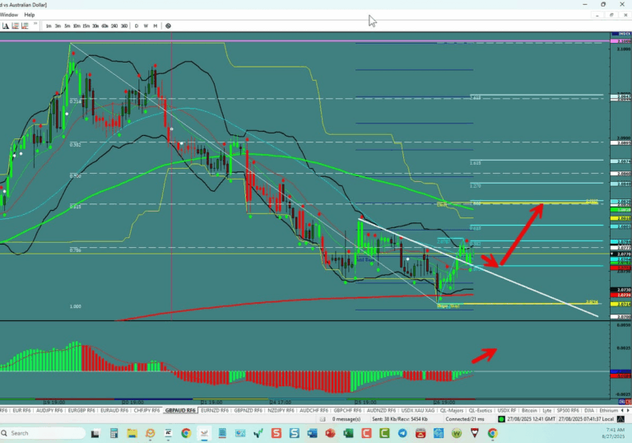Click the envelope icon beside 0 message(s)

pyautogui.click(x=323, y=419)
